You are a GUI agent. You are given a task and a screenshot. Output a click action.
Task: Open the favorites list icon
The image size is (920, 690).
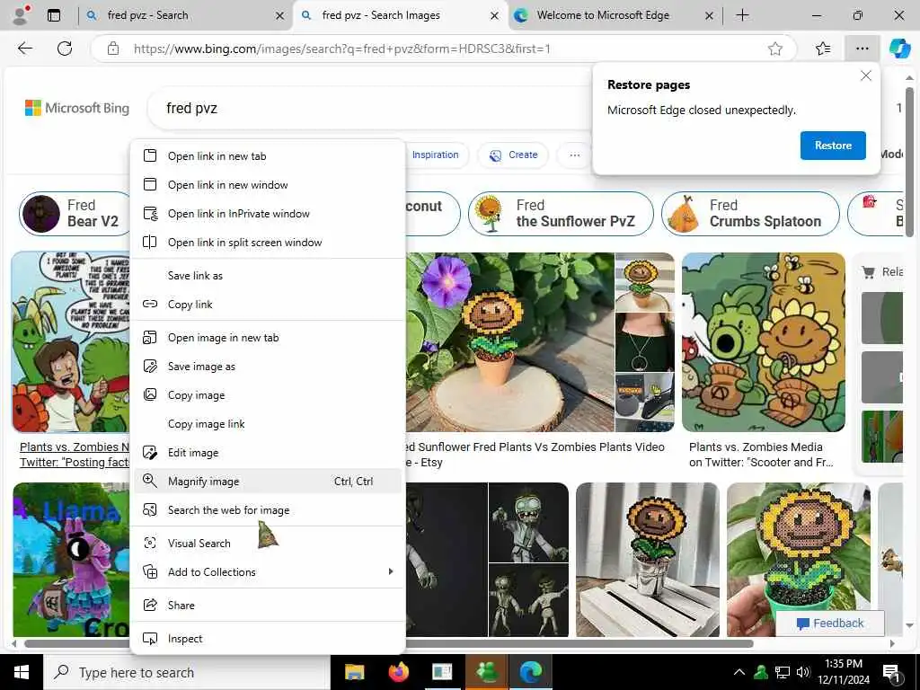[x=823, y=49]
